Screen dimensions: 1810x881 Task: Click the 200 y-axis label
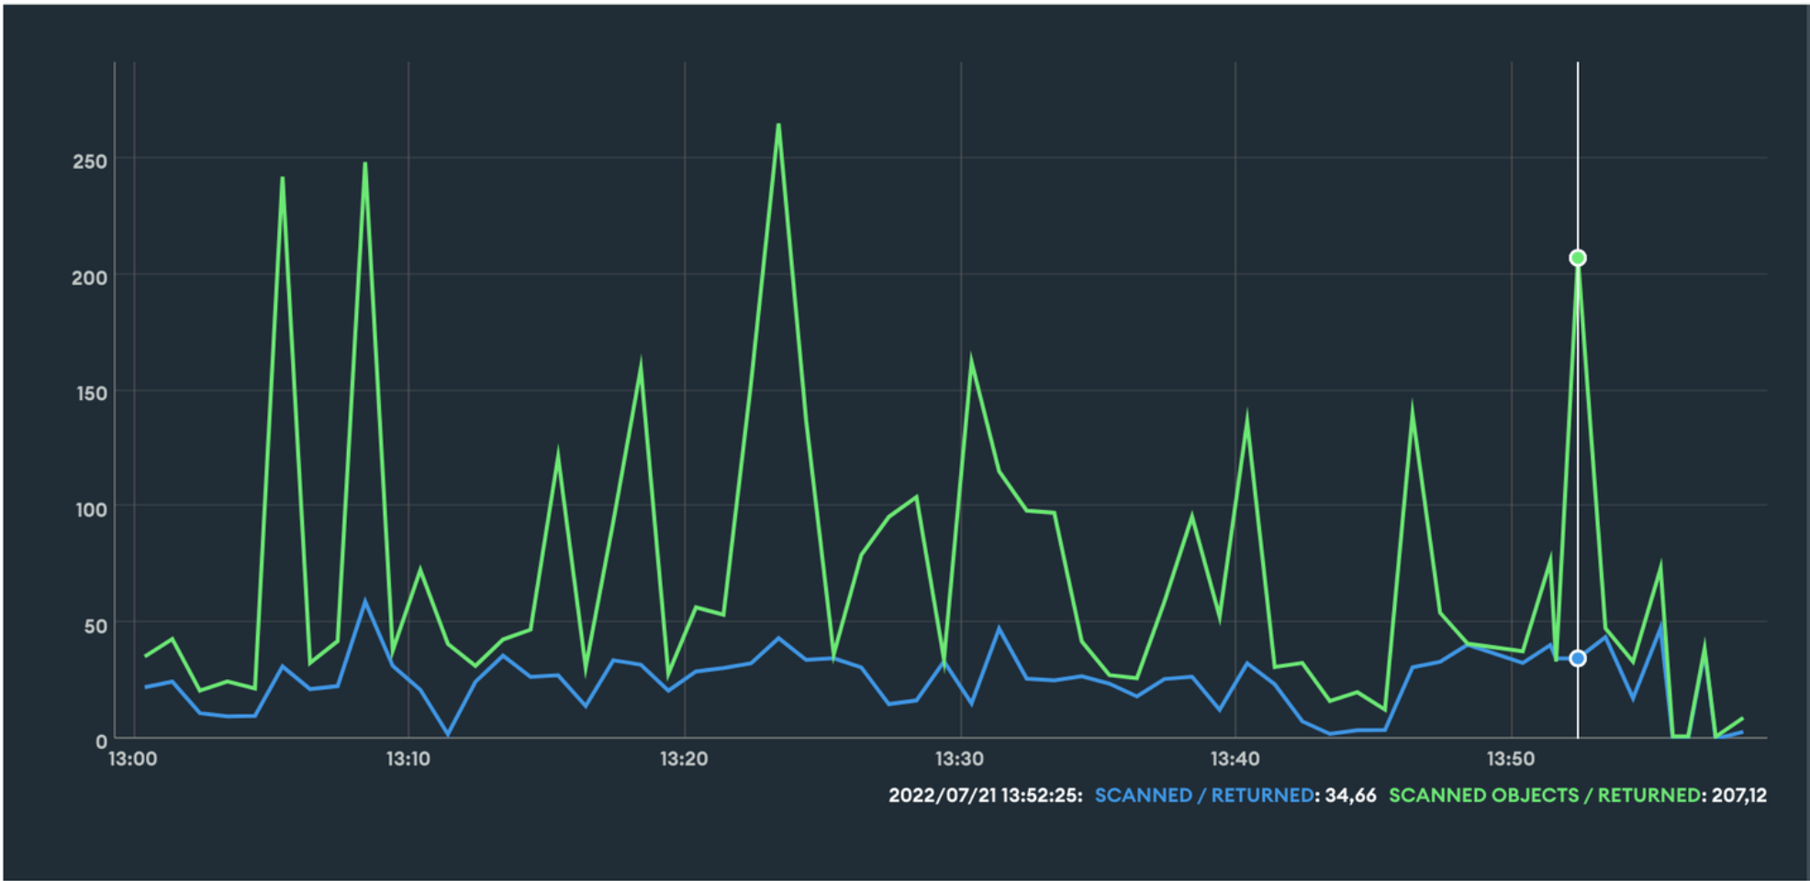coord(90,277)
